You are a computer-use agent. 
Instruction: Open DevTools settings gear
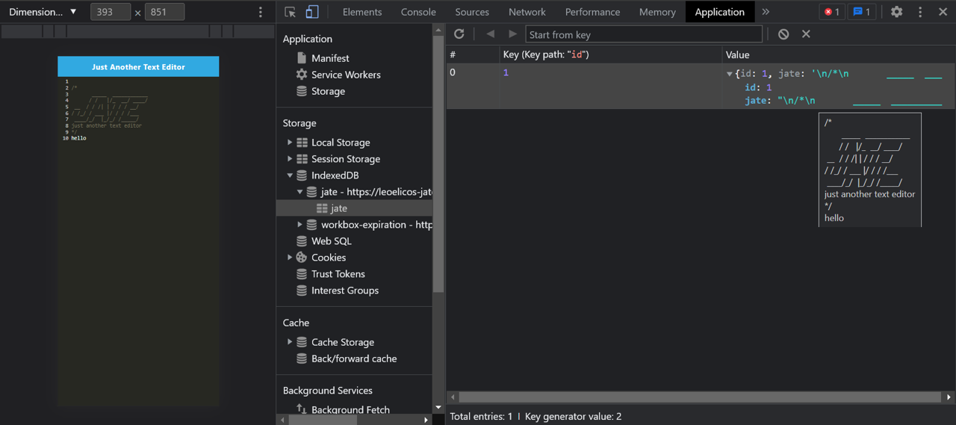click(896, 12)
